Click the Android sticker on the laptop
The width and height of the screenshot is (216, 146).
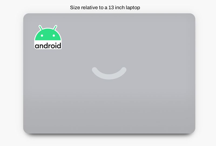(48, 37)
